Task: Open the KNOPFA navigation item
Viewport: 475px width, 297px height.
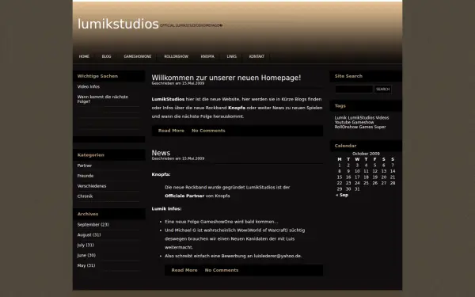Action: [207, 57]
